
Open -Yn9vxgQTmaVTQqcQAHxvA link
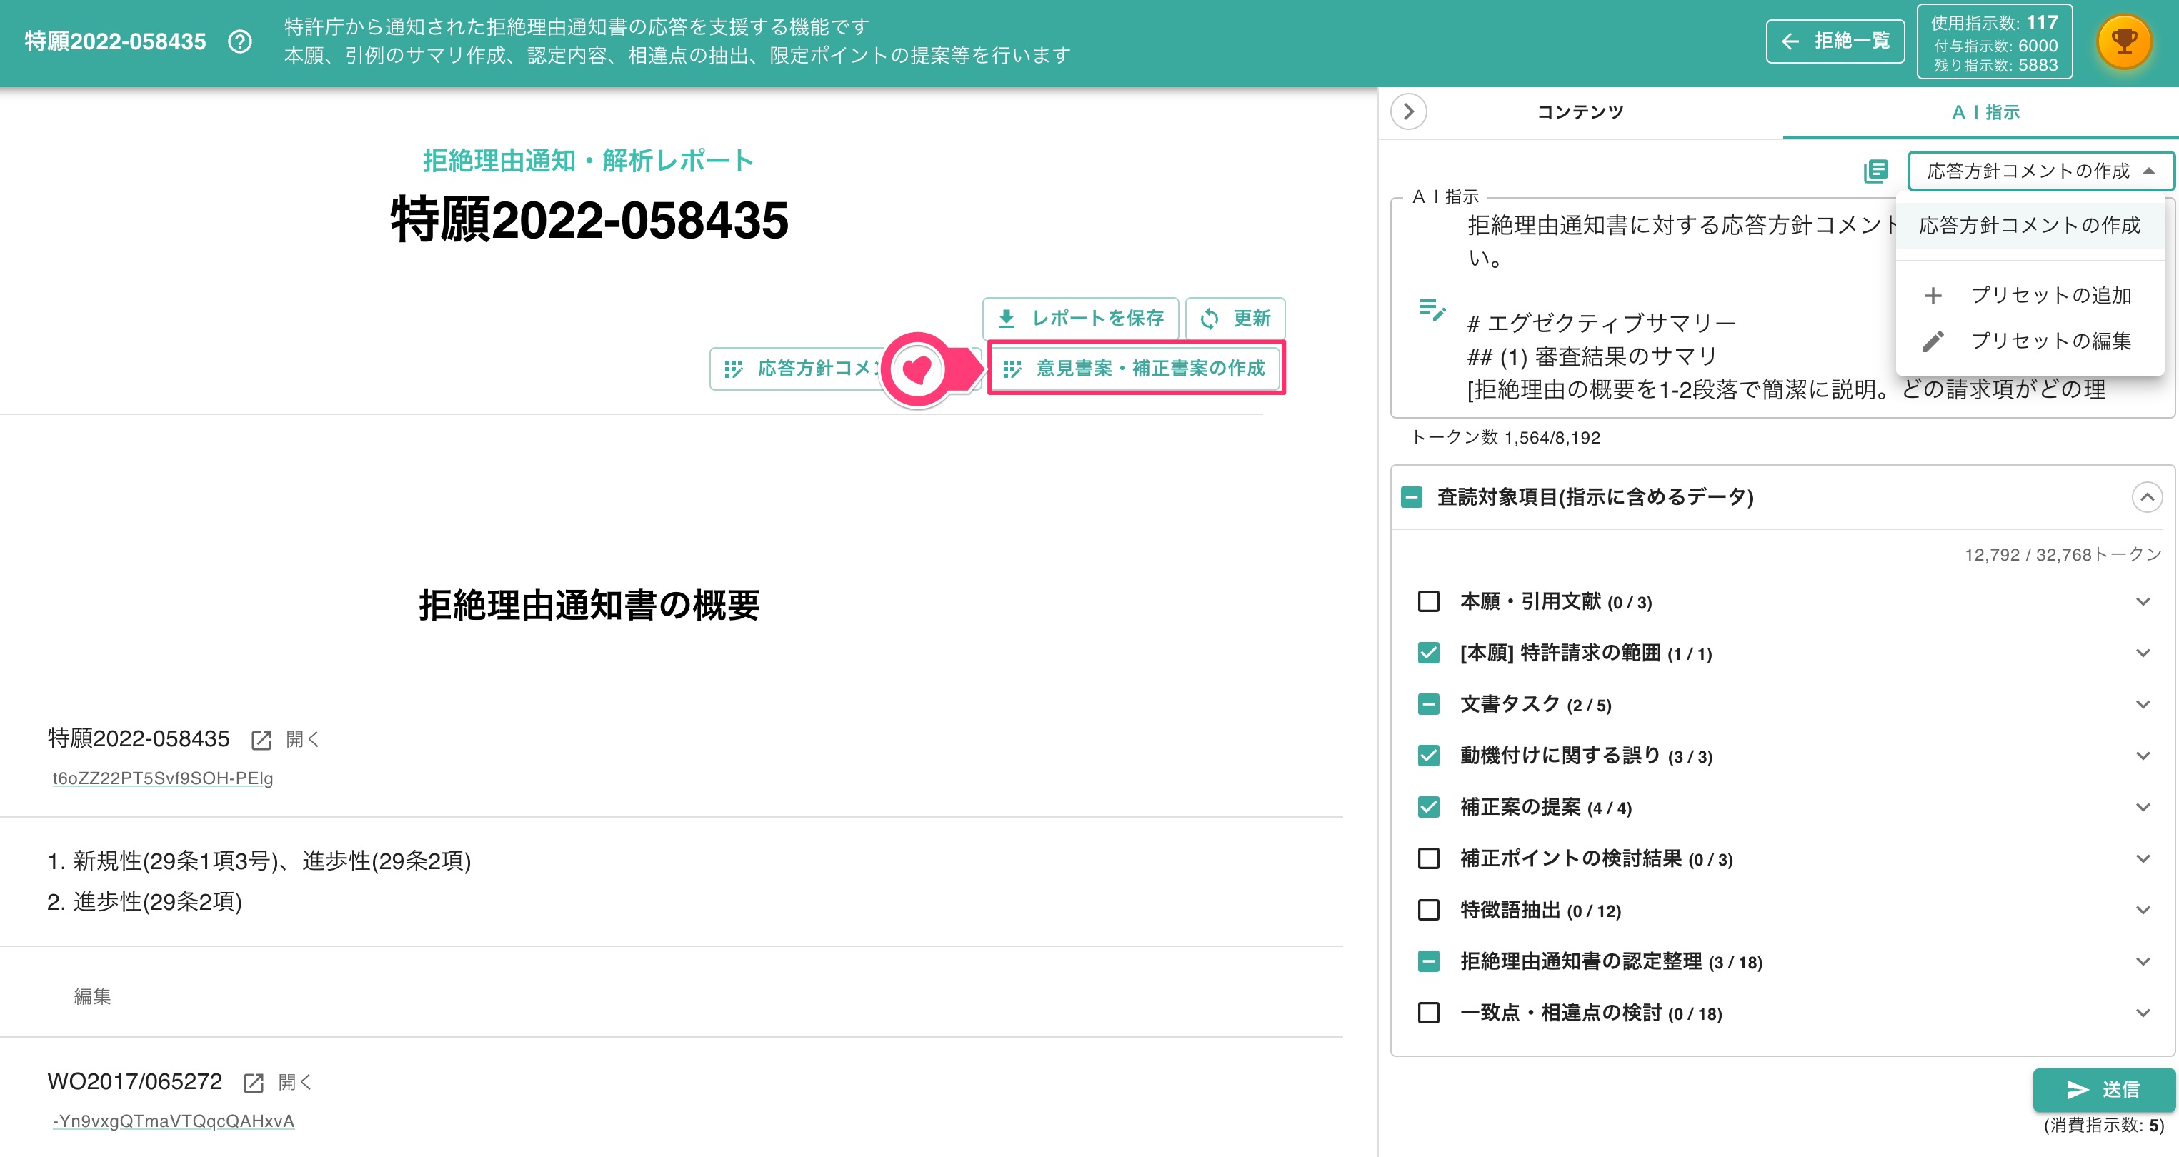174,1121
